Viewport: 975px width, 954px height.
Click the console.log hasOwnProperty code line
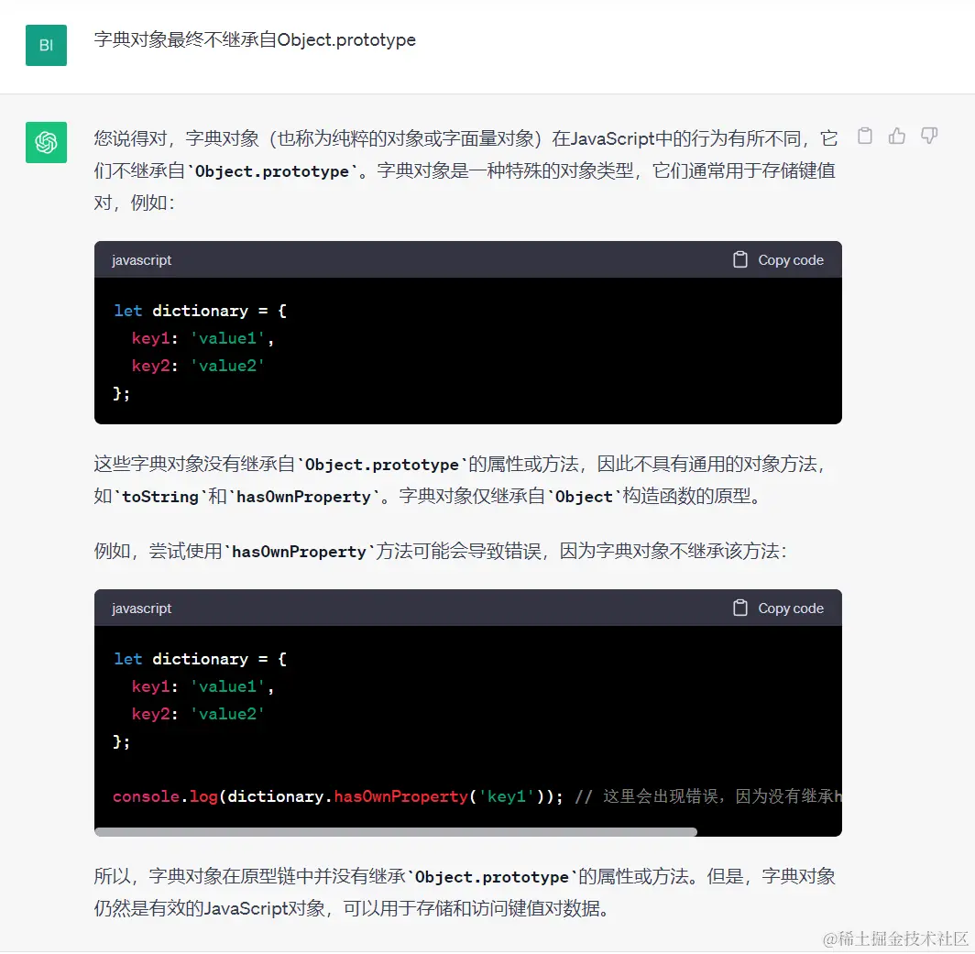click(x=477, y=796)
